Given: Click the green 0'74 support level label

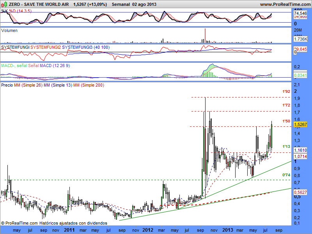Looking at the screenshot, I should click(x=286, y=175).
